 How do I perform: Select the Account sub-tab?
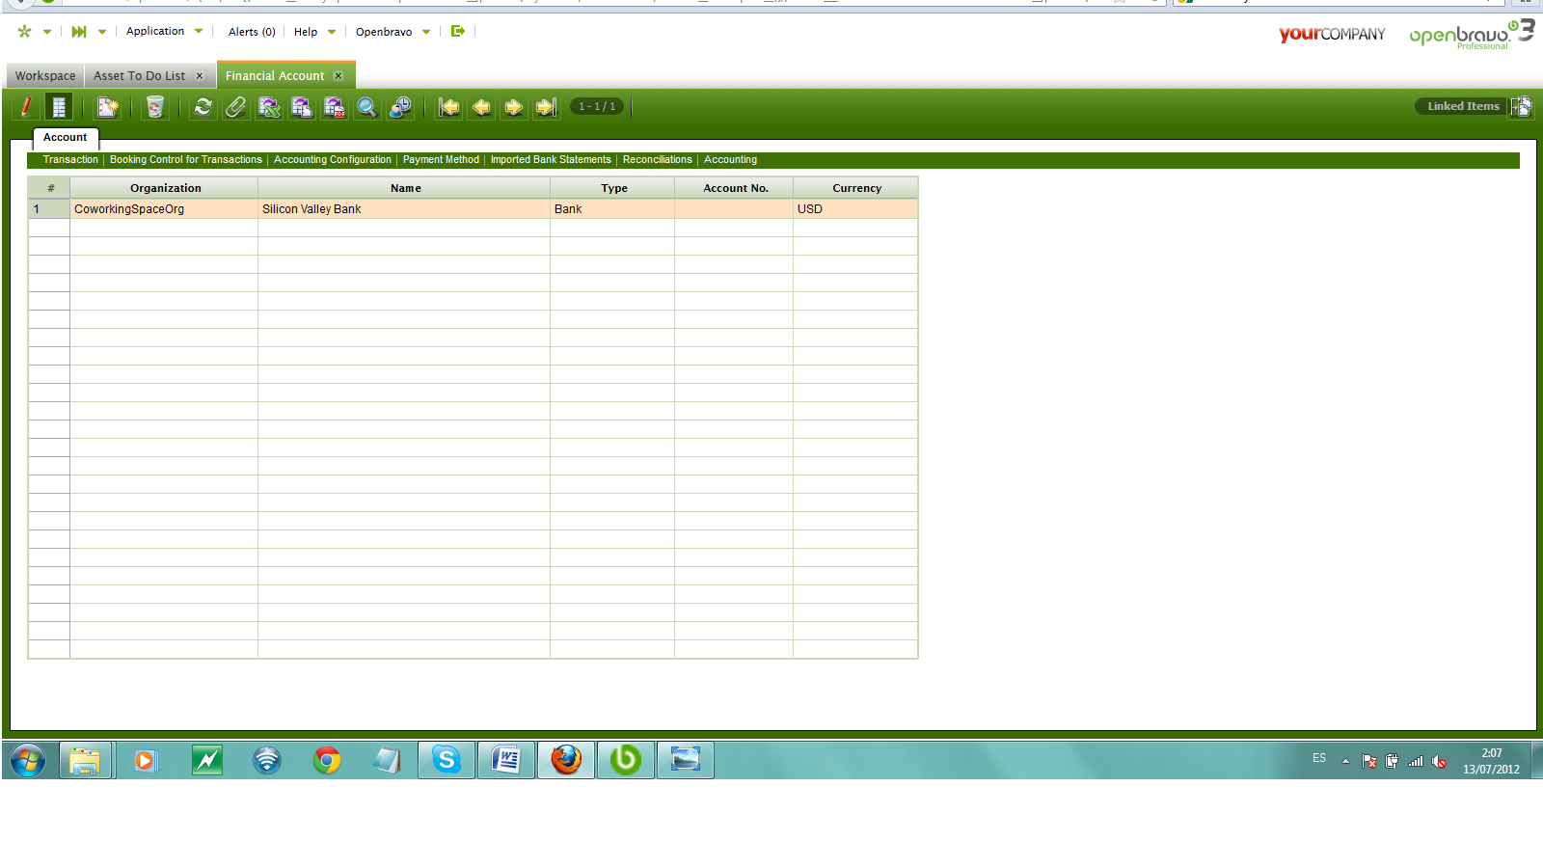pyautogui.click(x=66, y=138)
